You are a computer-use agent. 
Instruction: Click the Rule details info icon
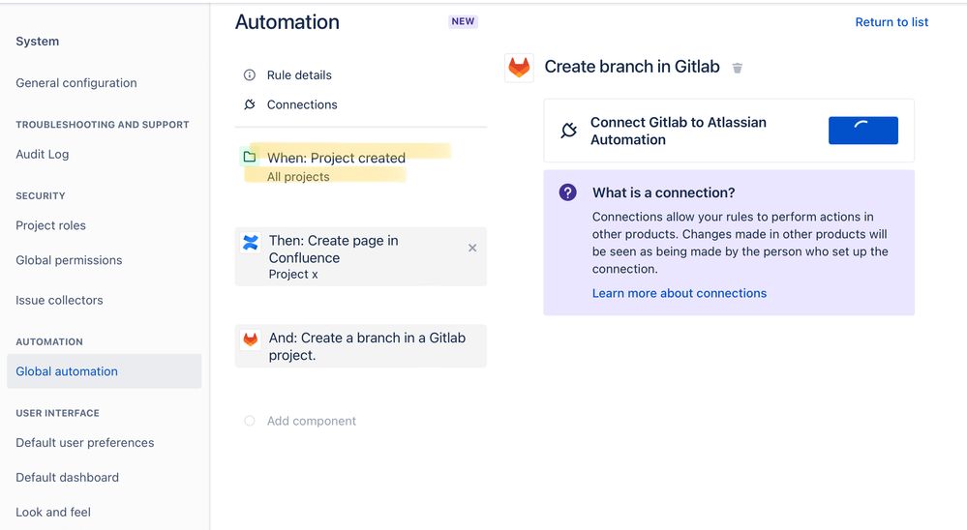249,75
